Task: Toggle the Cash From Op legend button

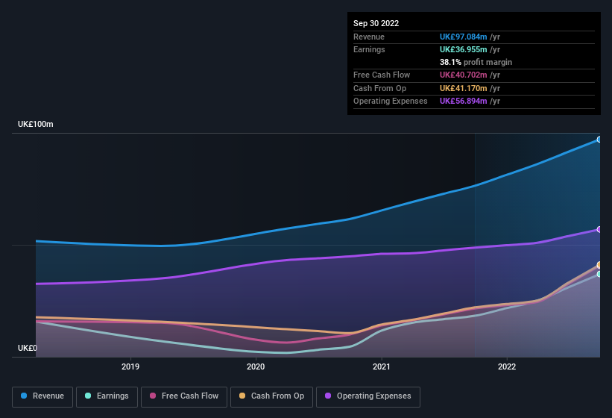Action: coord(271,396)
